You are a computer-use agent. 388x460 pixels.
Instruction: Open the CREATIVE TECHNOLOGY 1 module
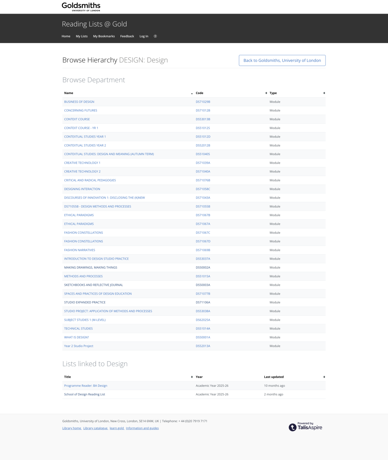pyautogui.click(x=82, y=163)
